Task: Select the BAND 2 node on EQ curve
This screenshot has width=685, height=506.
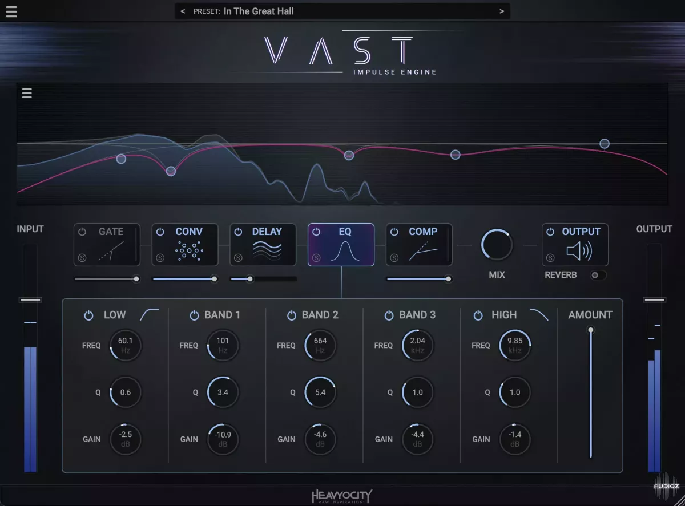Action: 349,155
